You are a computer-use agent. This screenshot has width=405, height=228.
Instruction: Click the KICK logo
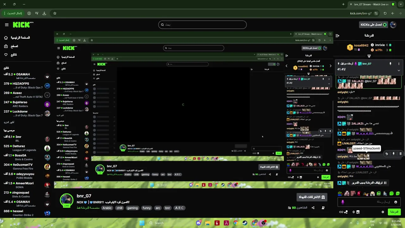pyautogui.click(x=23, y=25)
